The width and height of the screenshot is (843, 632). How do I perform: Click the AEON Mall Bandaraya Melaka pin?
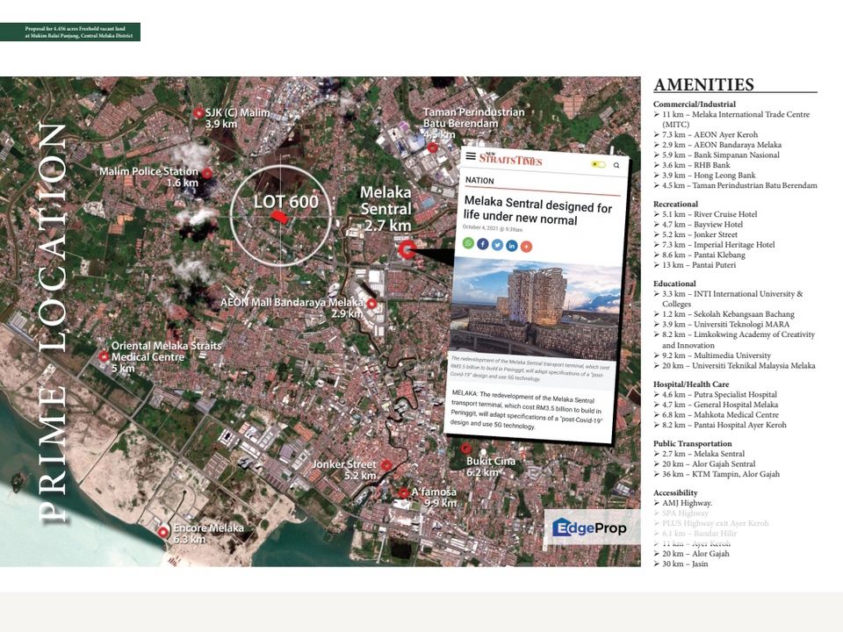371,304
